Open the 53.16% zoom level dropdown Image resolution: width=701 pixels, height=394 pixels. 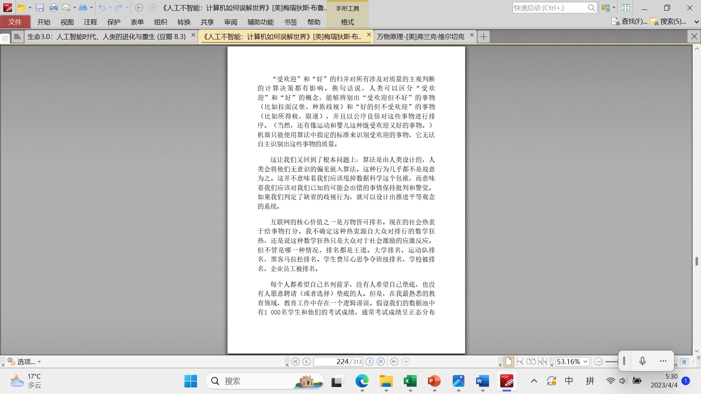(x=585, y=362)
